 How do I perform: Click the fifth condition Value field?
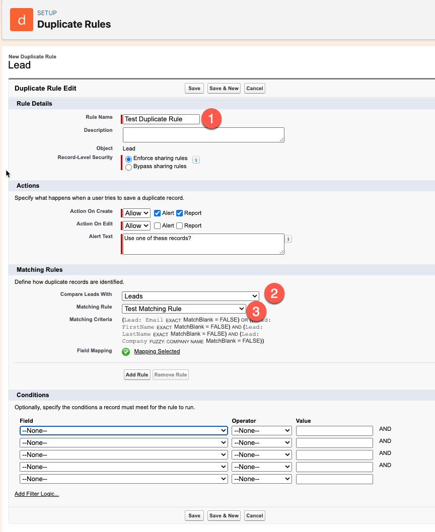click(x=334, y=479)
